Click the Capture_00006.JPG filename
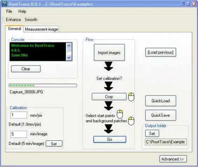Image resolution: width=198 pixels, height=167 pixels. 26,92
